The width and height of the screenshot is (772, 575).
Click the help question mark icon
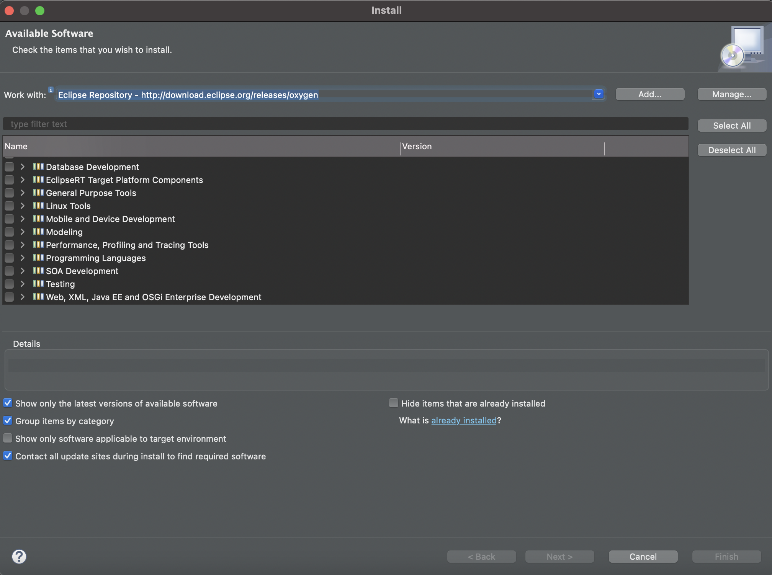(x=19, y=556)
